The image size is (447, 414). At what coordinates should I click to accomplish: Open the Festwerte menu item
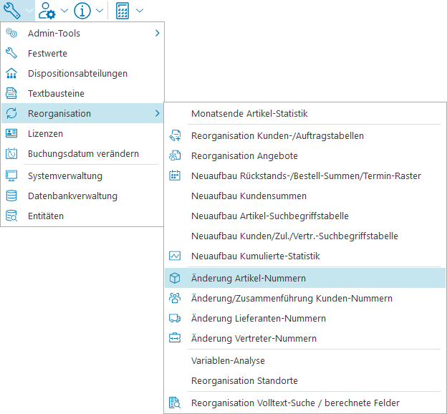[47, 53]
